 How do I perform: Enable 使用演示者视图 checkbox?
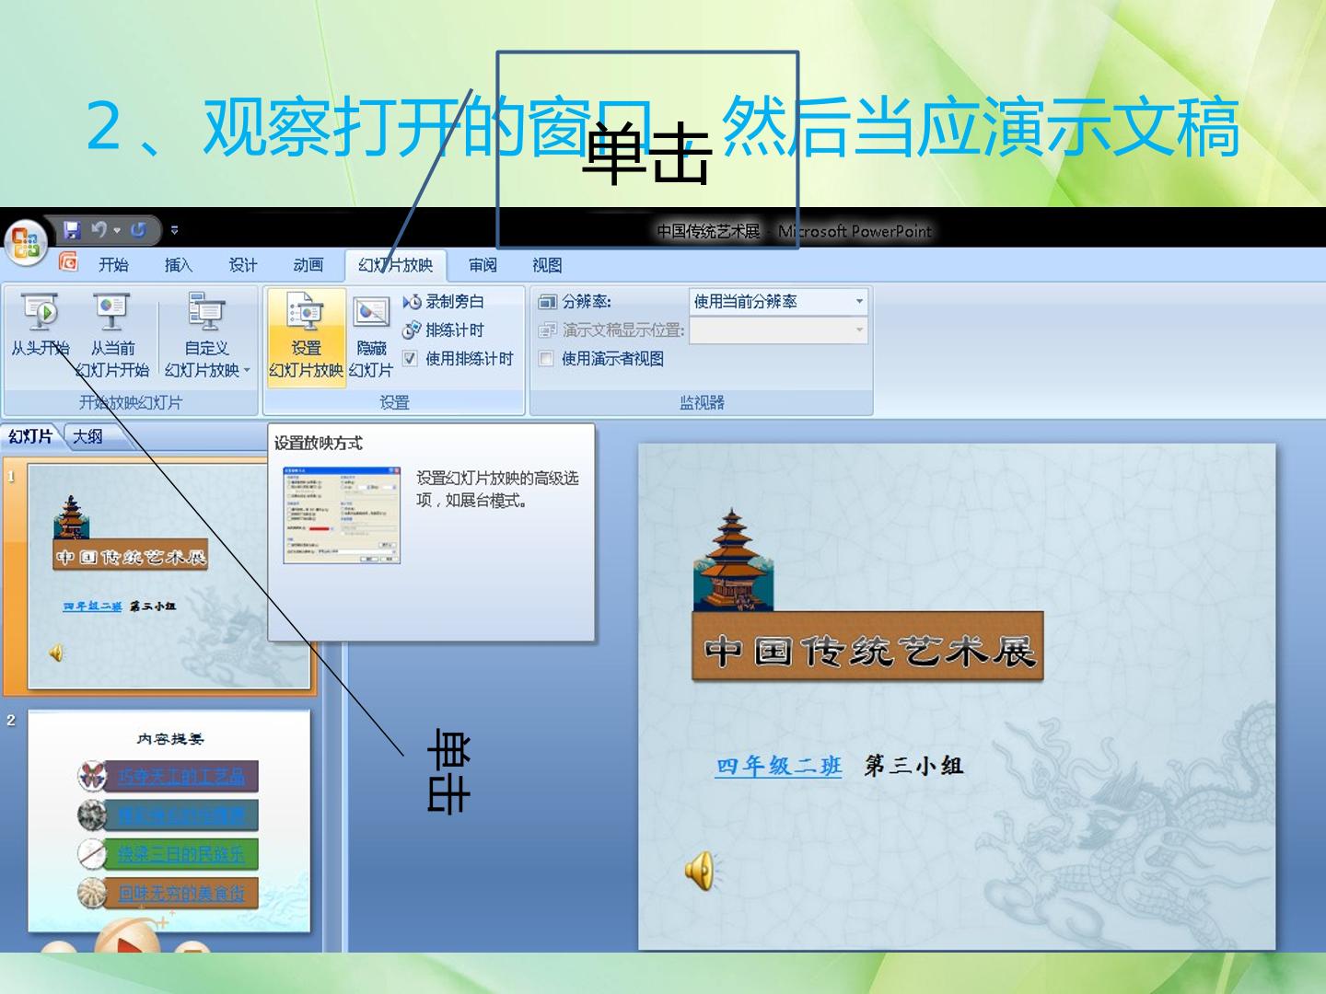tap(546, 359)
